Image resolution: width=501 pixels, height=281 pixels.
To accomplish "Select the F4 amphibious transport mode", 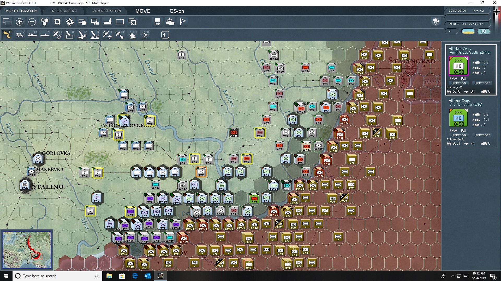I will point(45,35).
